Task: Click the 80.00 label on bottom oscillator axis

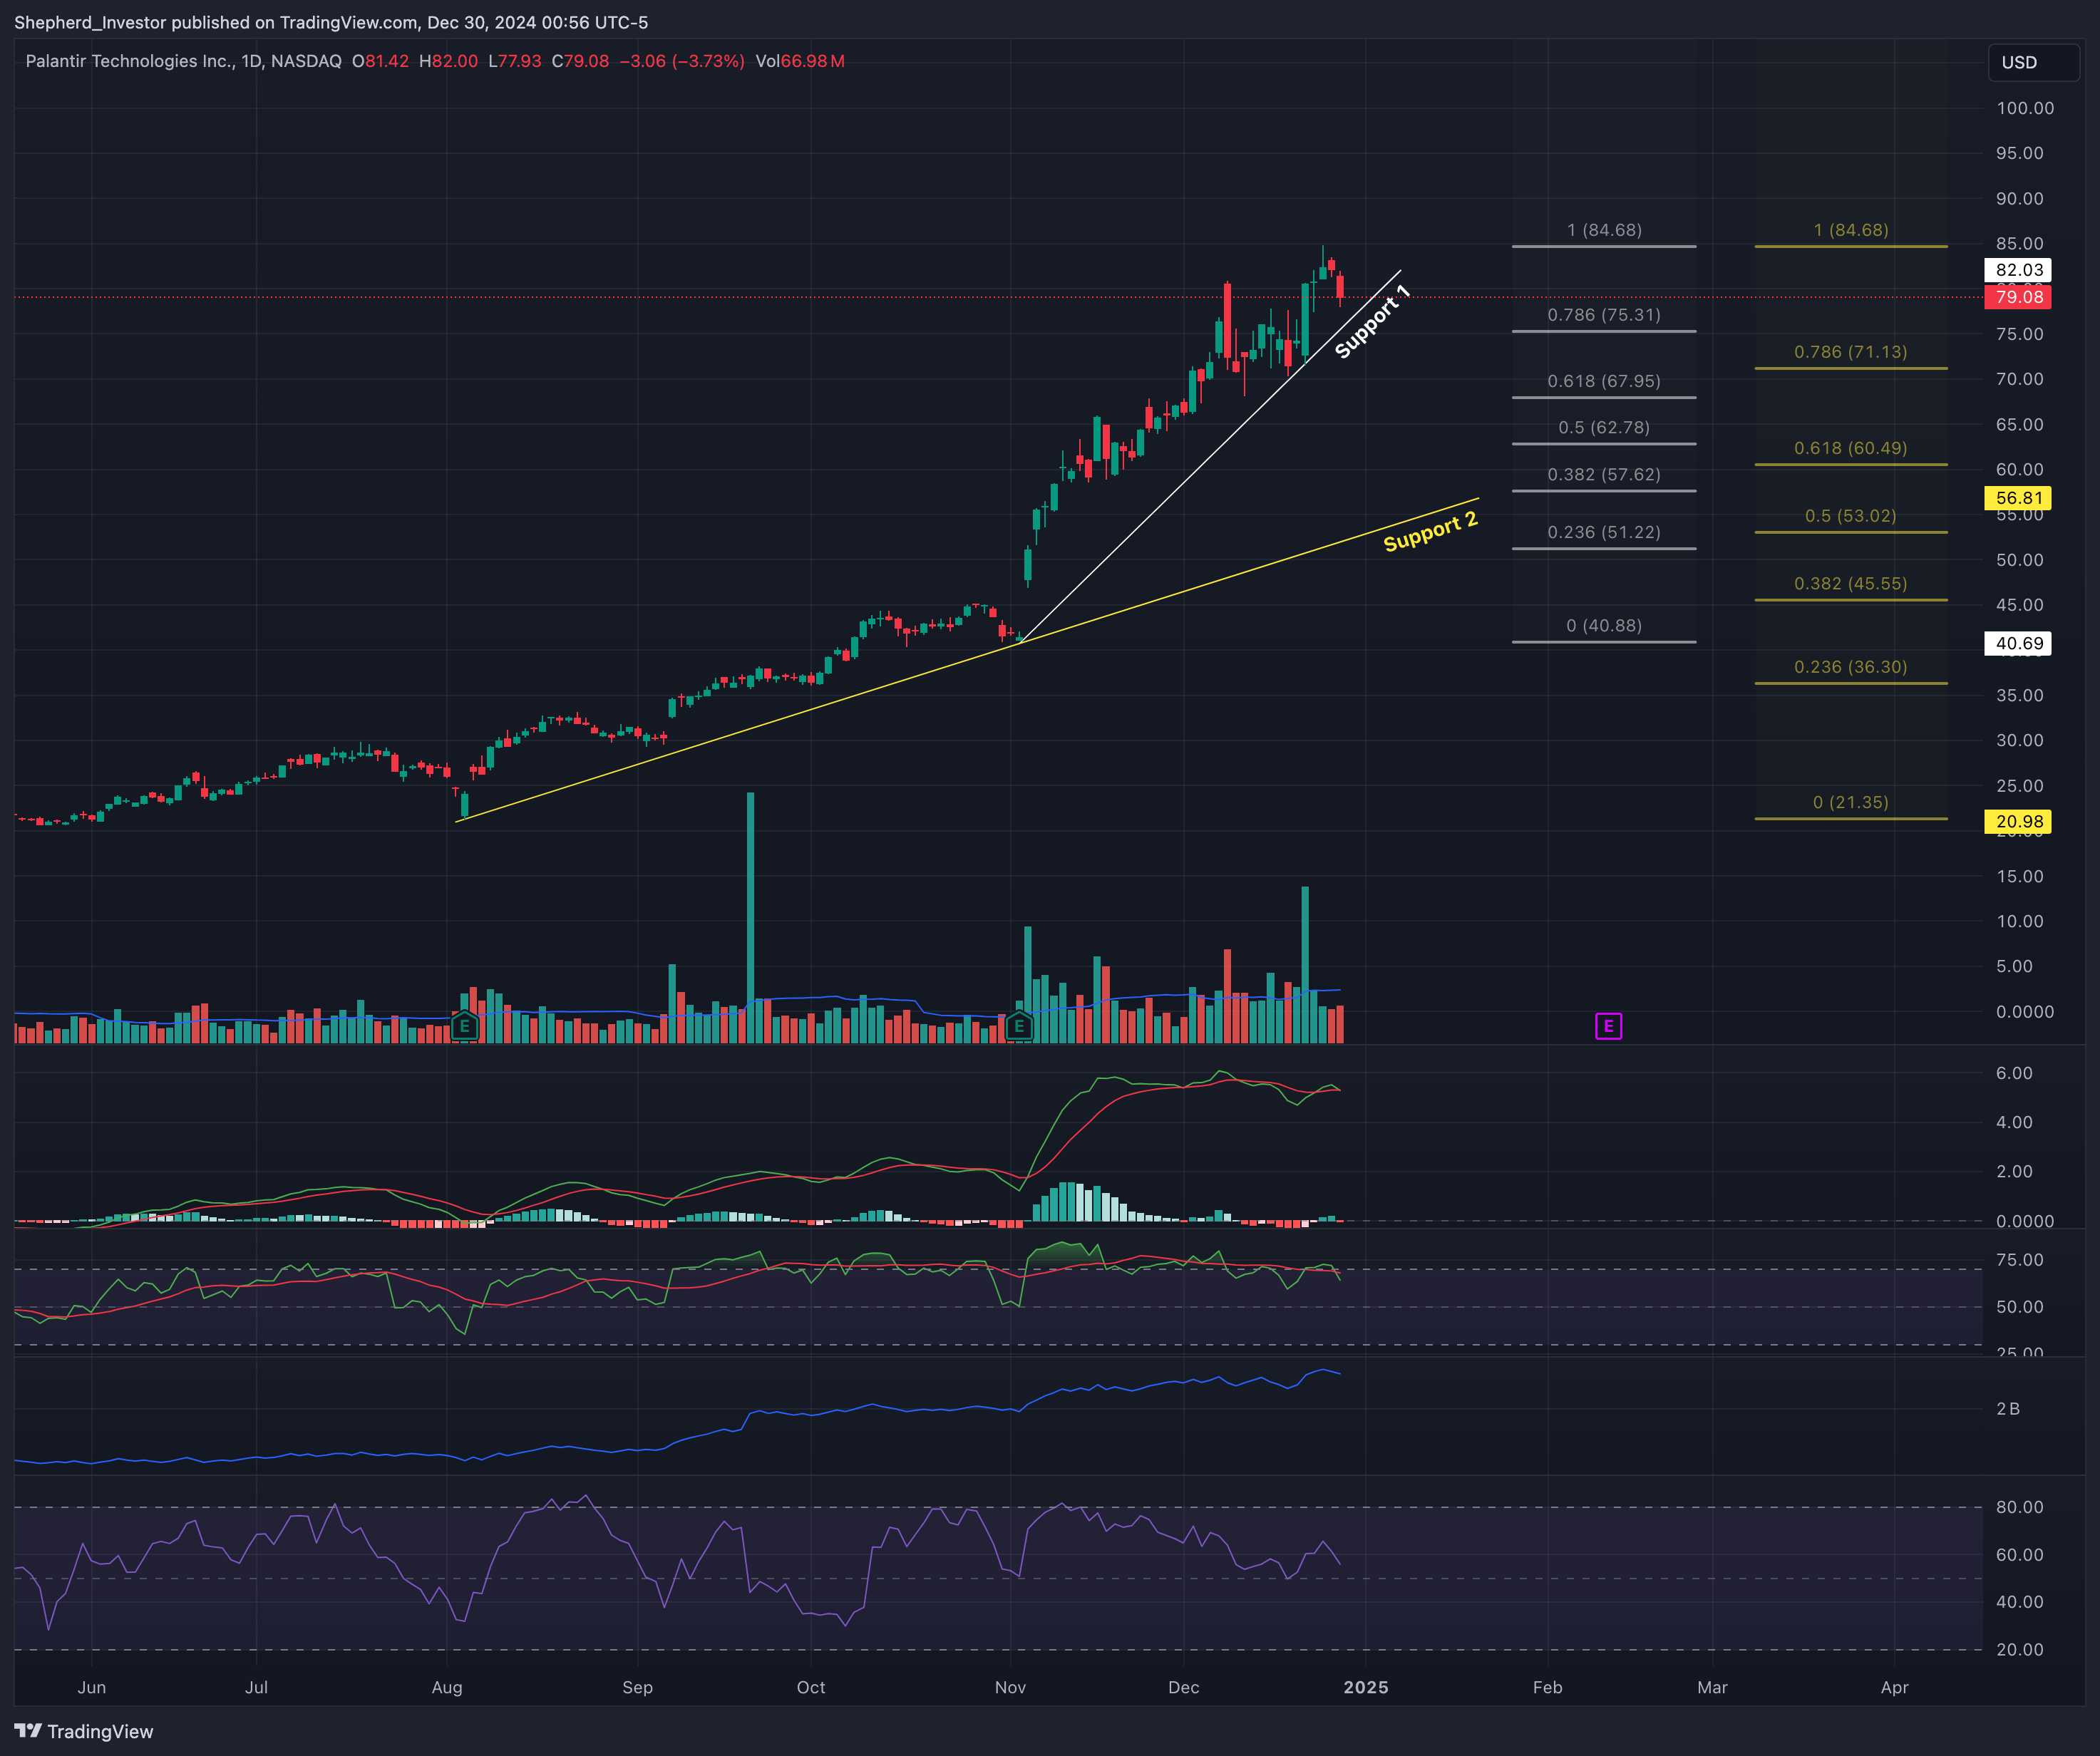Action: [x=2019, y=1507]
